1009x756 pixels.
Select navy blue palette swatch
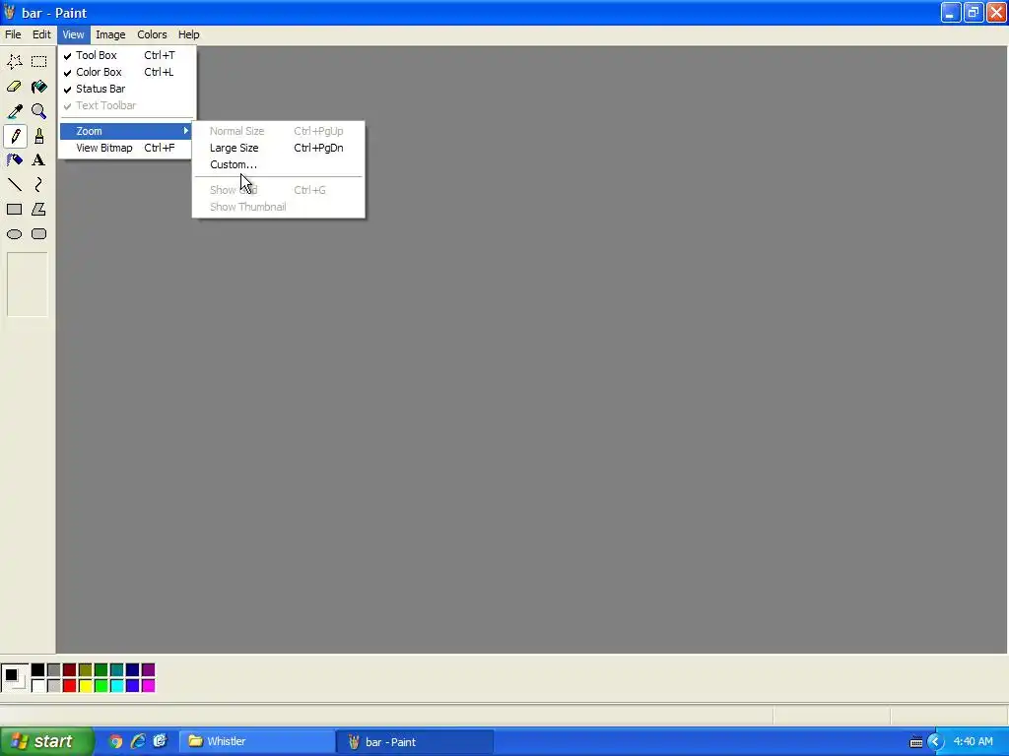(x=133, y=670)
